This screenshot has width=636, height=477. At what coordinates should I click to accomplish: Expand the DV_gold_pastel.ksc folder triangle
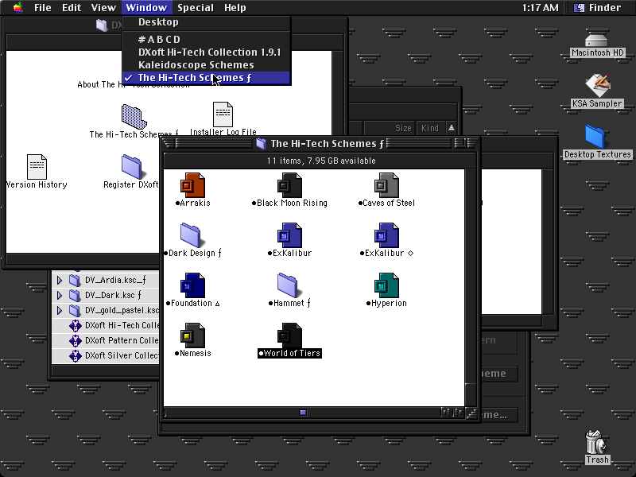coord(59,310)
